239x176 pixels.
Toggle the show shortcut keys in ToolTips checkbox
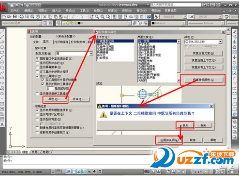tap(43, 80)
